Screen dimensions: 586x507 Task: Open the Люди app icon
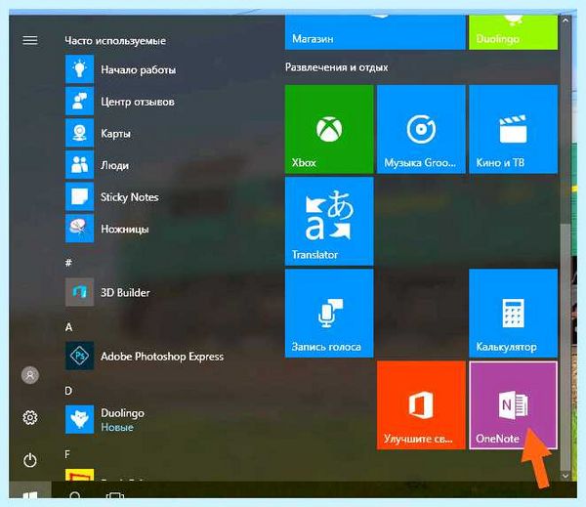79,165
